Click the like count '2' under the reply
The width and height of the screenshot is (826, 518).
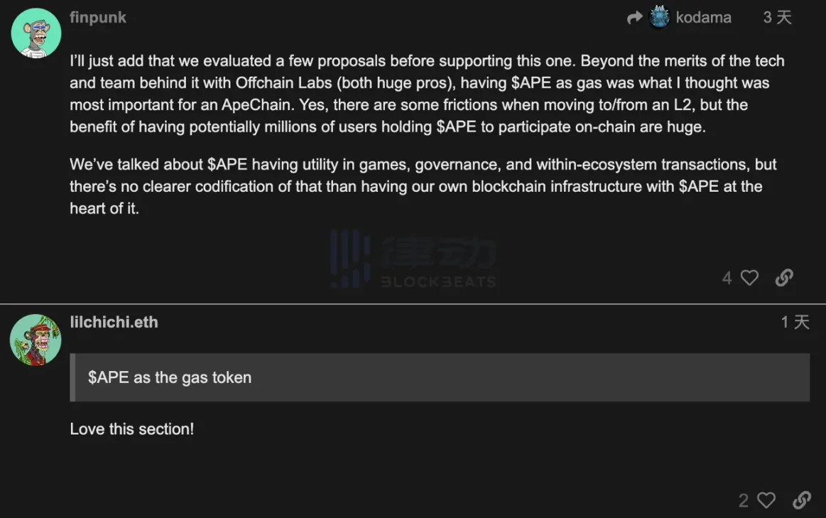[744, 500]
